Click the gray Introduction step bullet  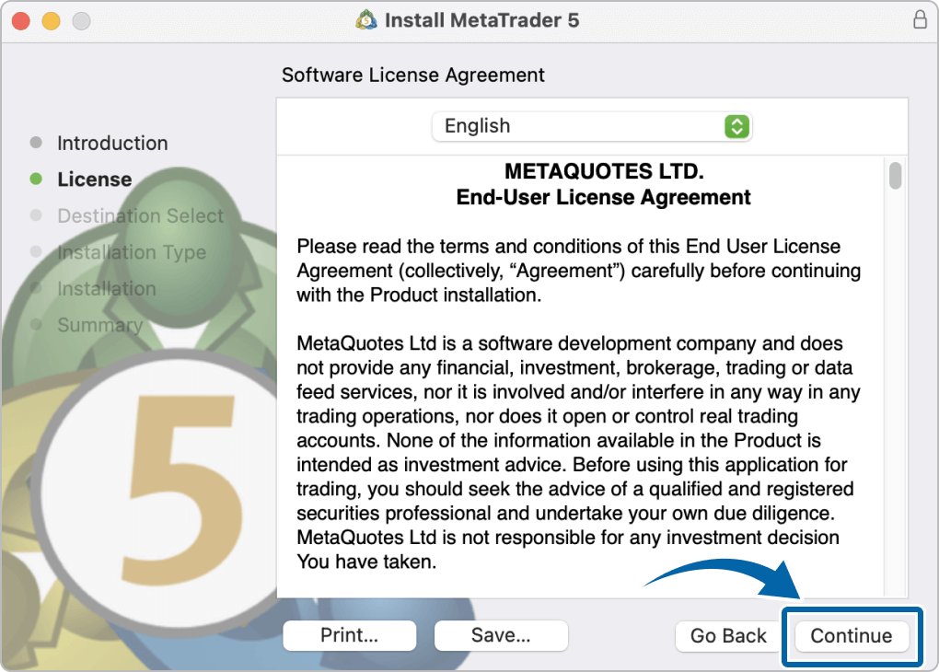[36, 143]
